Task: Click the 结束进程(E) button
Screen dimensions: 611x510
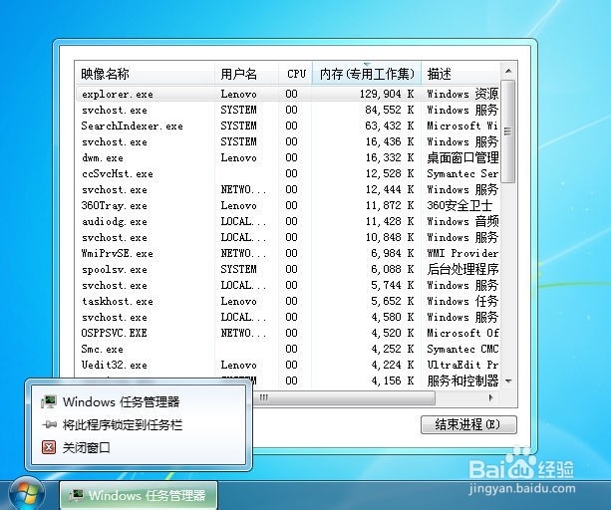Action: (x=468, y=424)
